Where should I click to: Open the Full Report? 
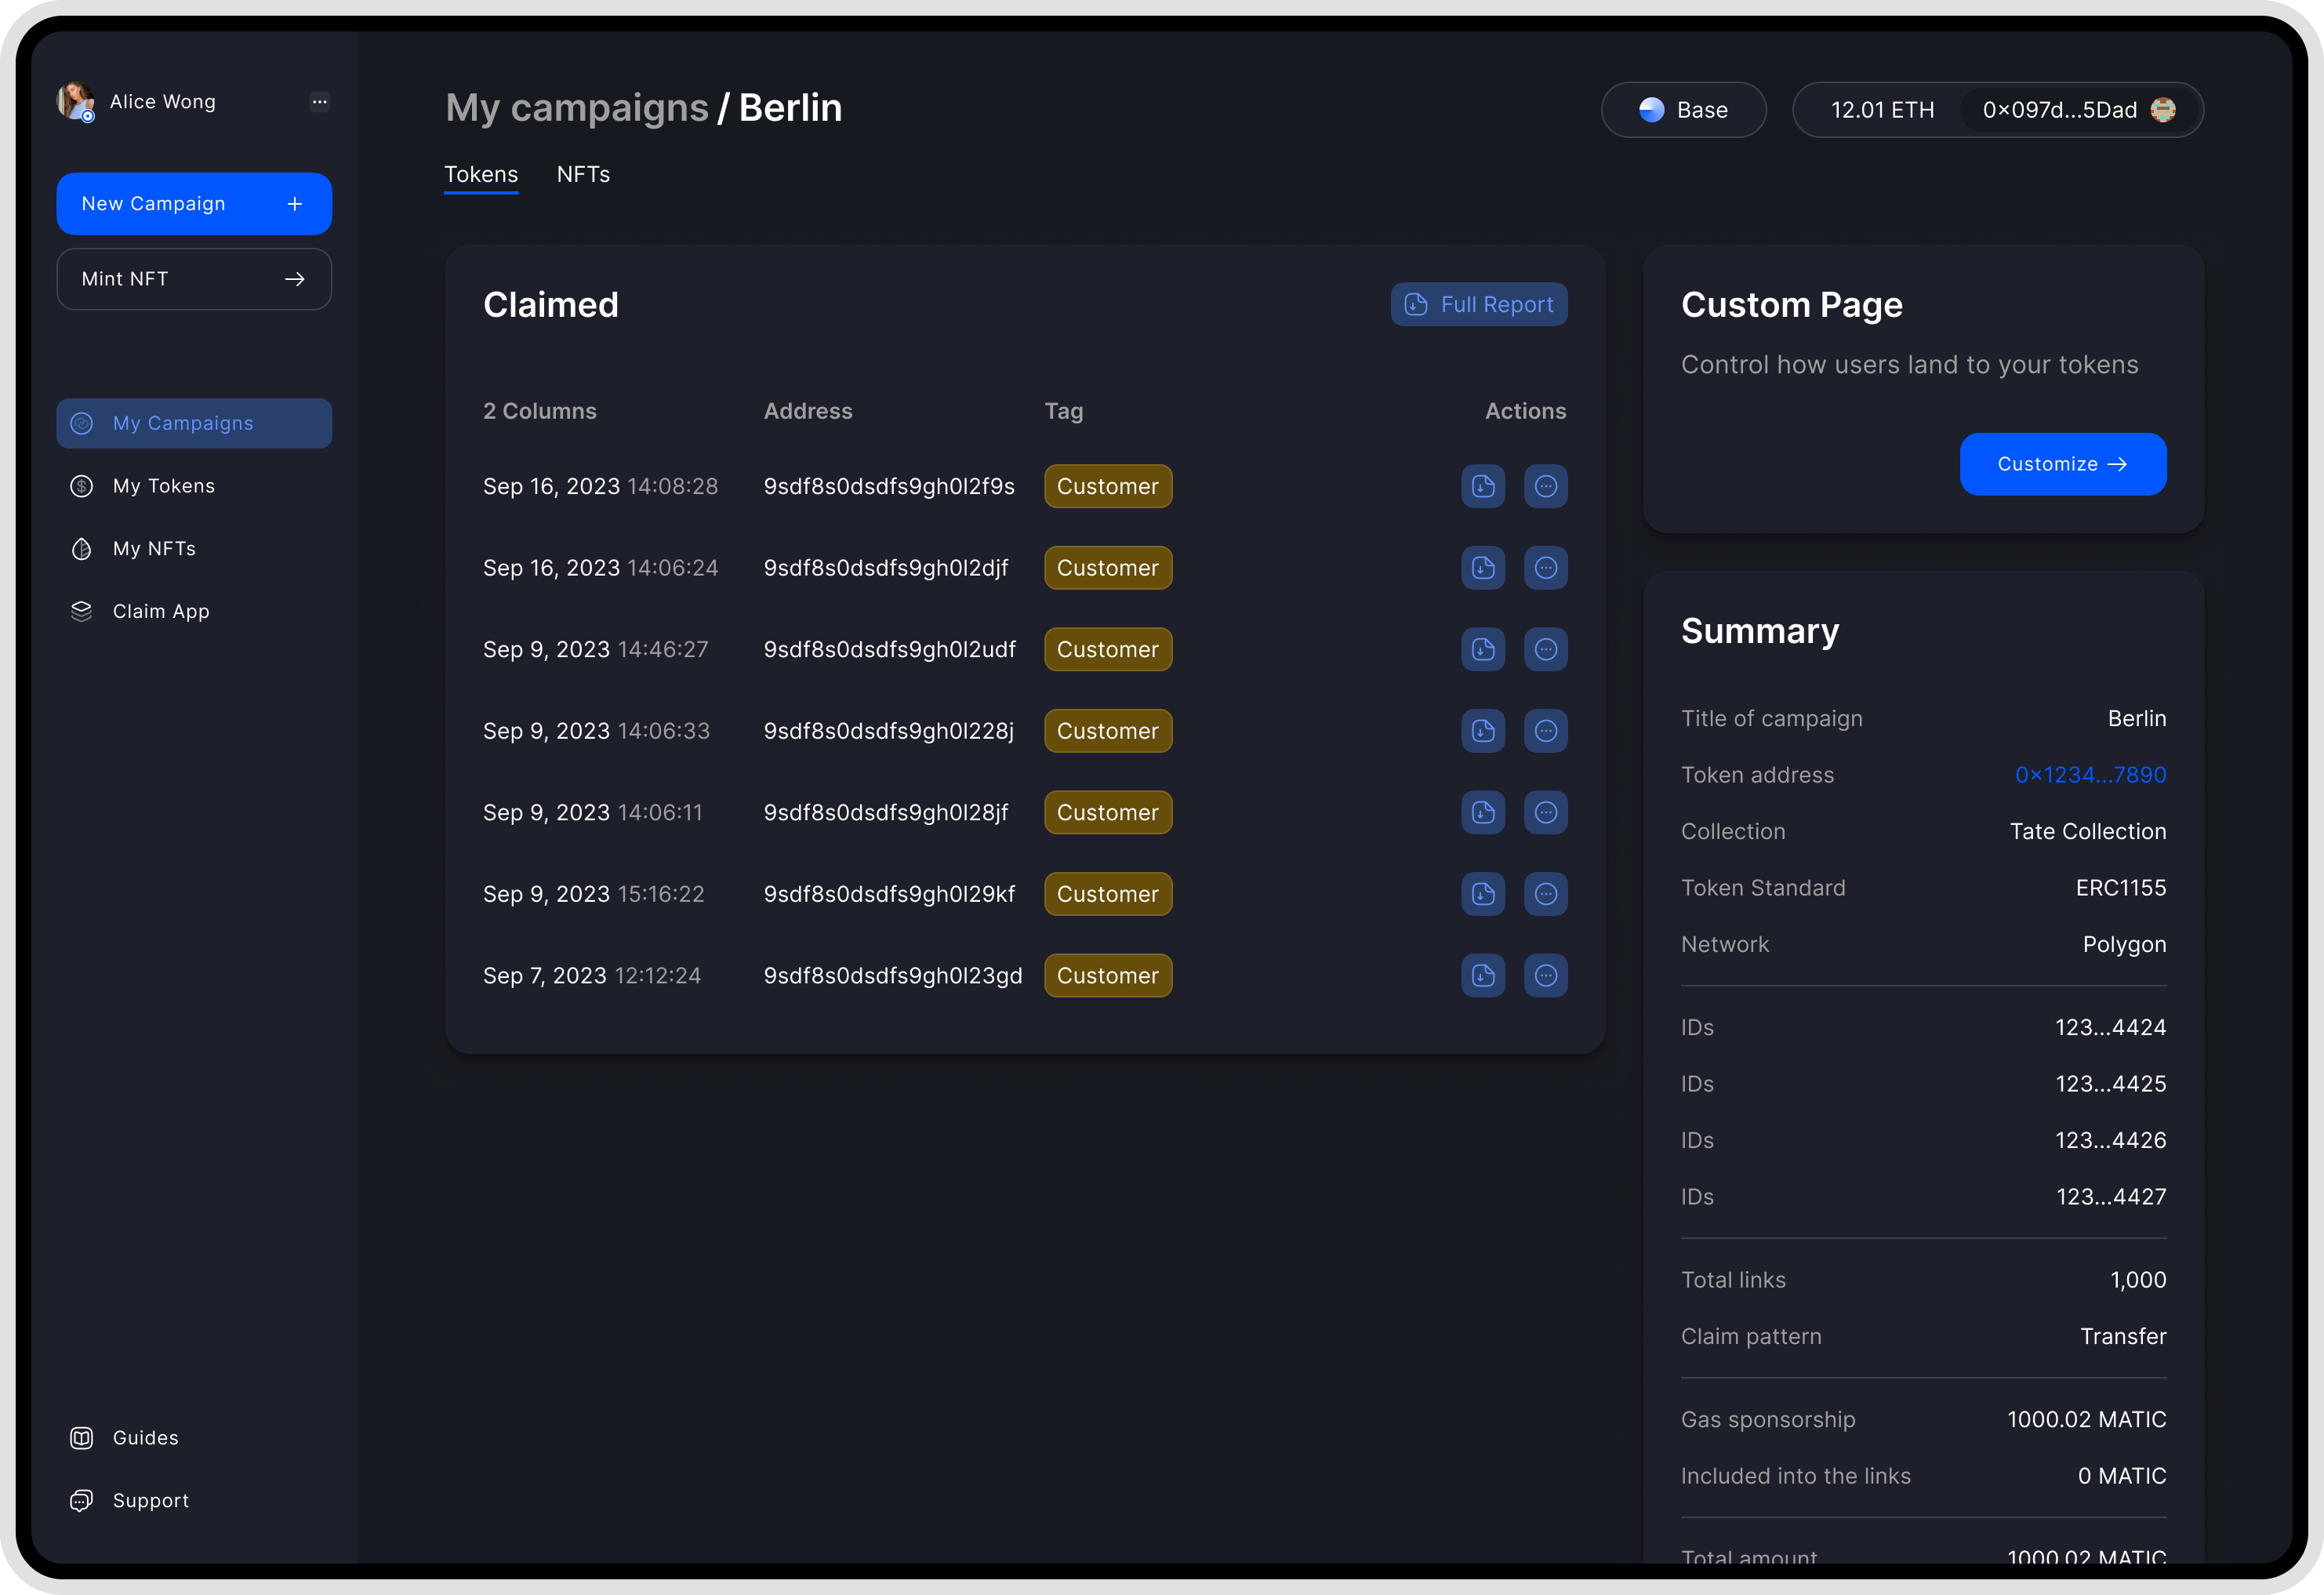point(1479,305)
